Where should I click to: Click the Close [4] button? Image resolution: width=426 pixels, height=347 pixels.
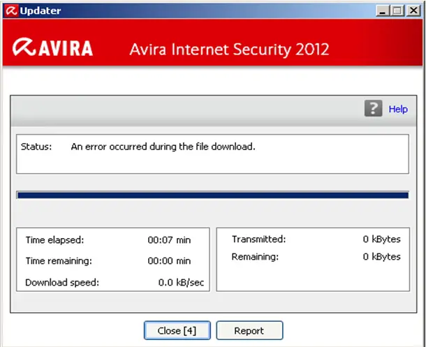pos(177,330)
